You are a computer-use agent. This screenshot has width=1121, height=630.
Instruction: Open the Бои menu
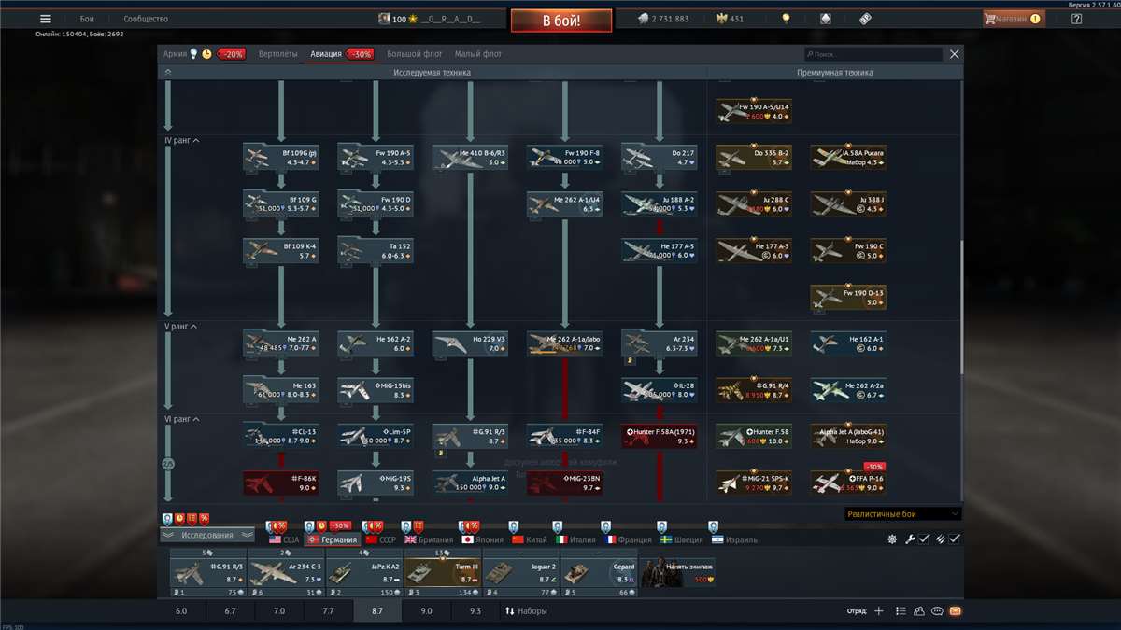pyautogui.click(x=87, y=19)
